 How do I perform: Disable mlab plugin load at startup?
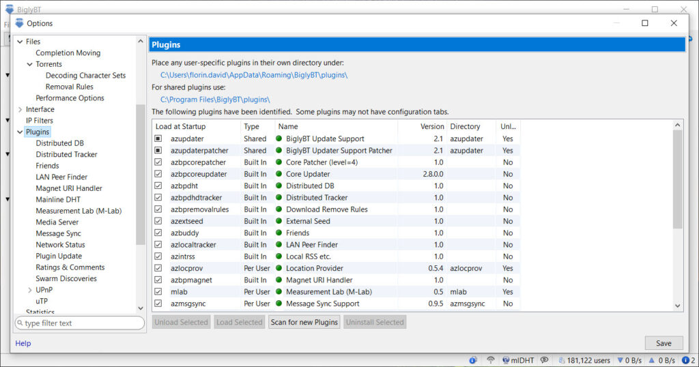click(x=158, y=292)
